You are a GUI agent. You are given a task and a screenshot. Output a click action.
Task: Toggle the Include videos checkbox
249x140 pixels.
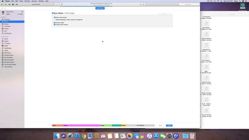(x=54, y=23)
